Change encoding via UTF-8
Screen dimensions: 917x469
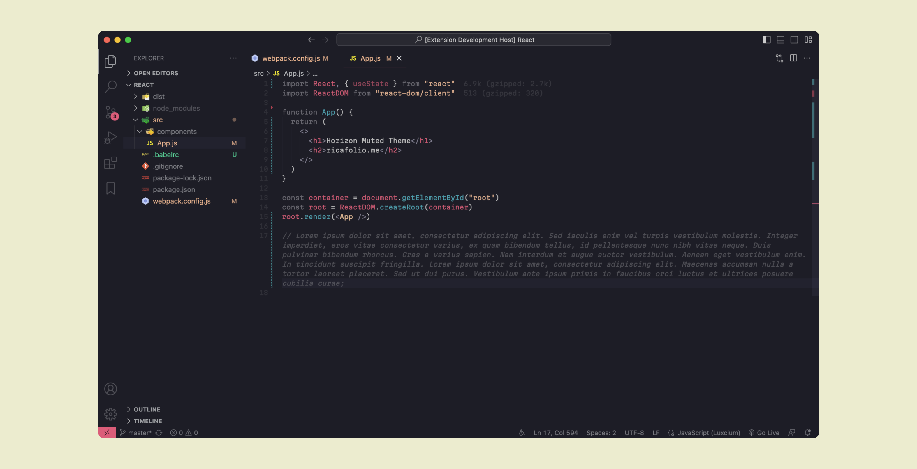pos(634,433)
